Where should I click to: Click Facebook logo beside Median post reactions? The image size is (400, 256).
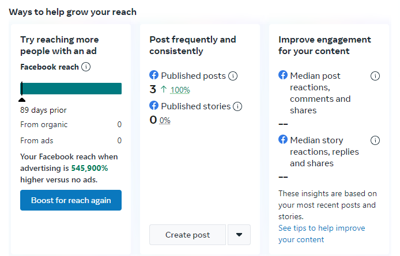(283, 75)
